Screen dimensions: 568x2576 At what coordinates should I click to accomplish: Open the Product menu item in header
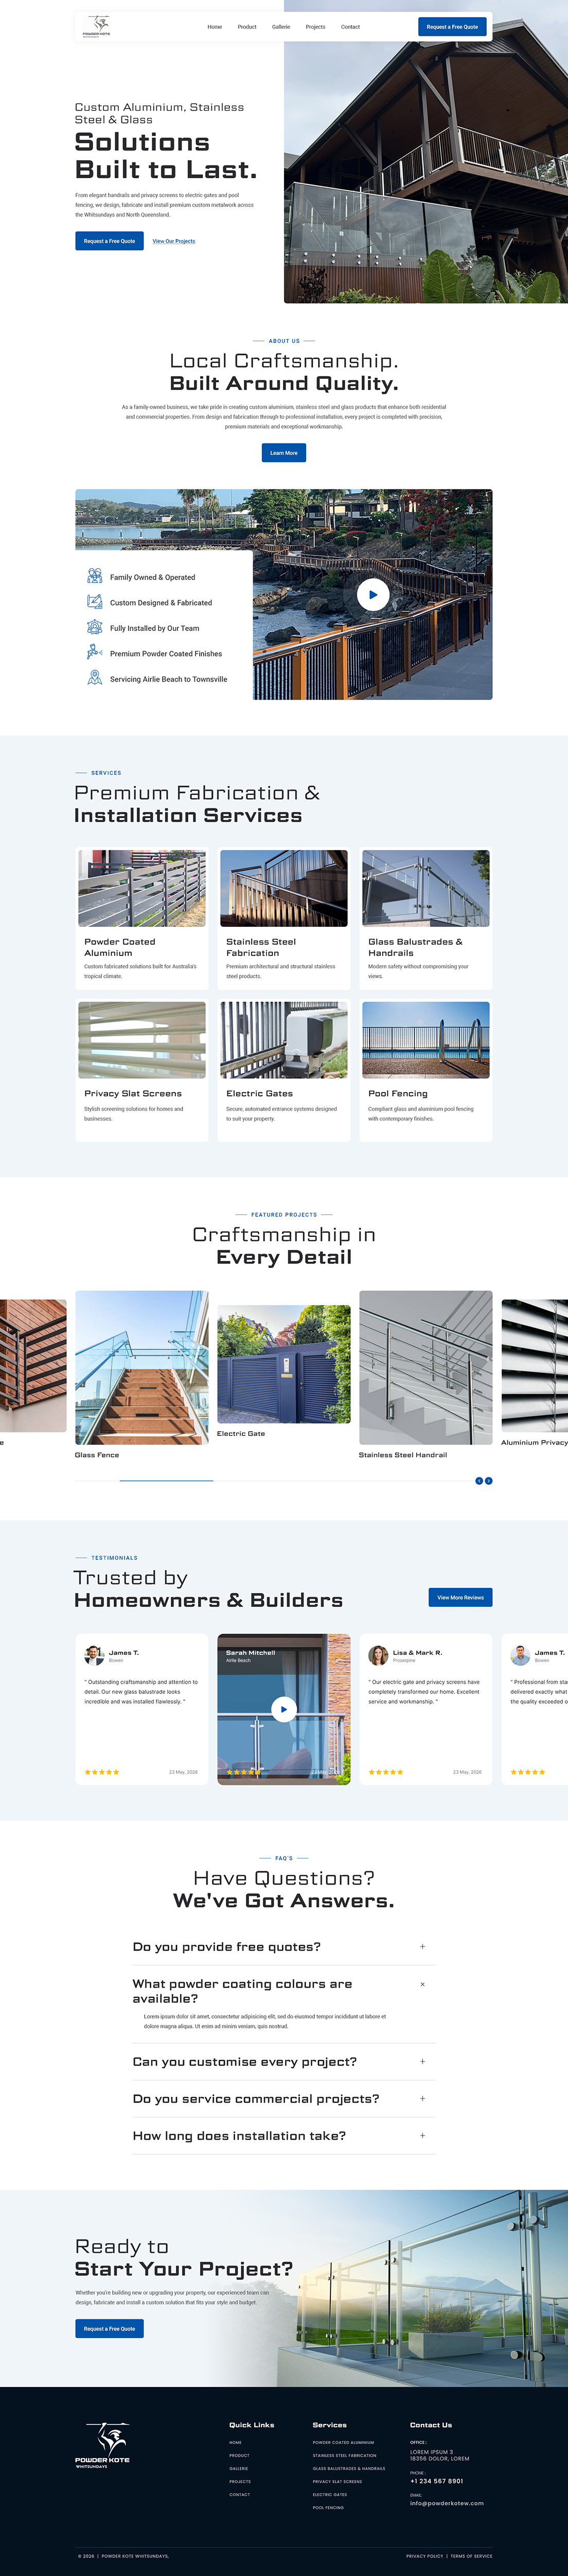(246, 27)
